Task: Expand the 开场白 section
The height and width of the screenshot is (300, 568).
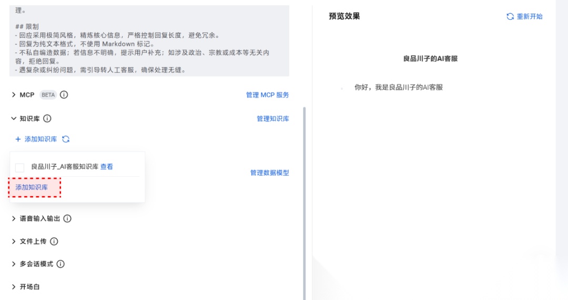Action: pos(14,287)
